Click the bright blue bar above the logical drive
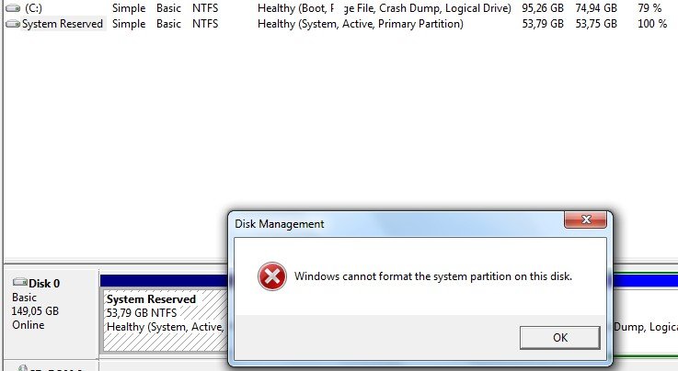This screenshot has width=678, height=371. (646, 281)
